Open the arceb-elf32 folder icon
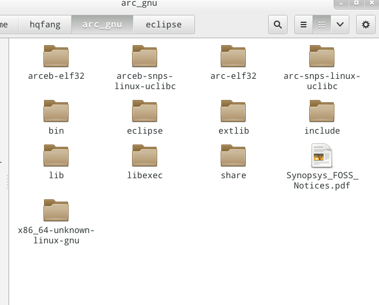 56,56
